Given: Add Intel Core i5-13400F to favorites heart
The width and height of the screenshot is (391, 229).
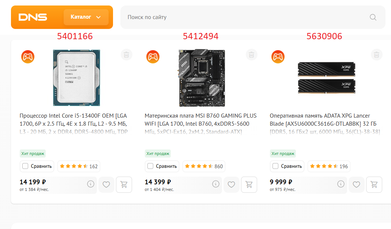Looking at the screenshot, I should pyautogui.click(x=106, y=185).
